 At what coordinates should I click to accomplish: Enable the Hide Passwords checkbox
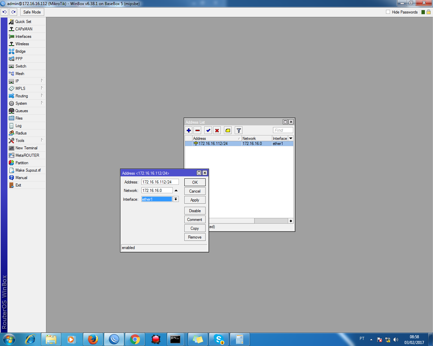tap(388, 12)
